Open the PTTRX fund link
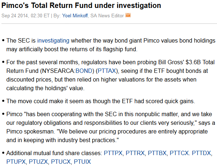217x167 pixels. click(135, 153)
